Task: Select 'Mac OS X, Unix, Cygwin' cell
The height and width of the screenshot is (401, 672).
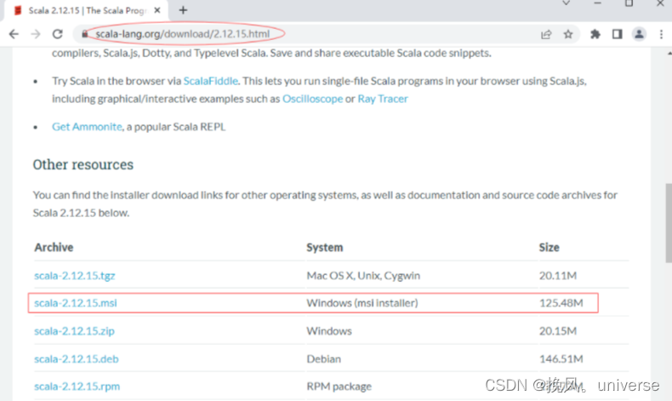Action: (x=363, y=275)
